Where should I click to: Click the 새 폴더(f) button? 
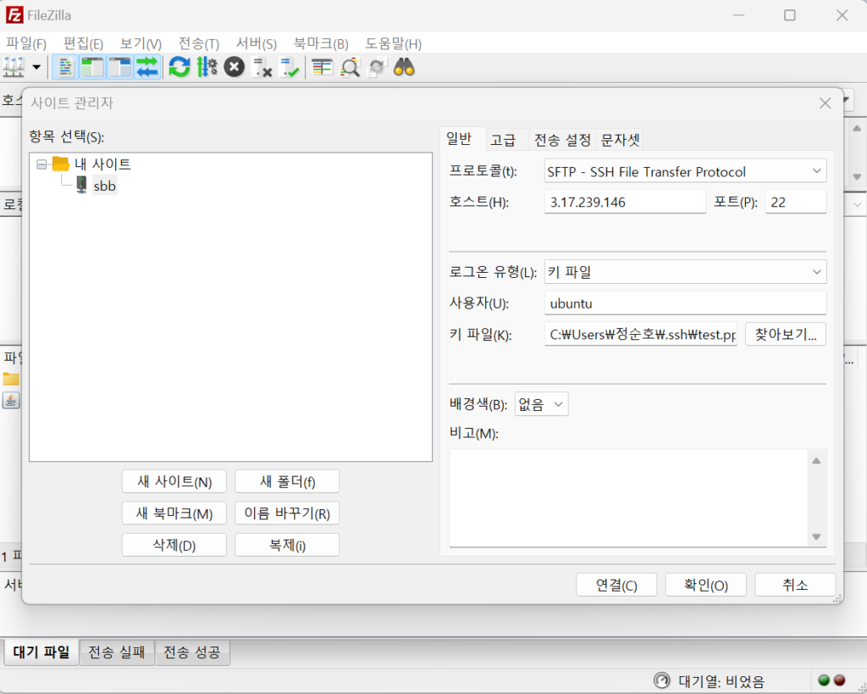coord(287,481)
